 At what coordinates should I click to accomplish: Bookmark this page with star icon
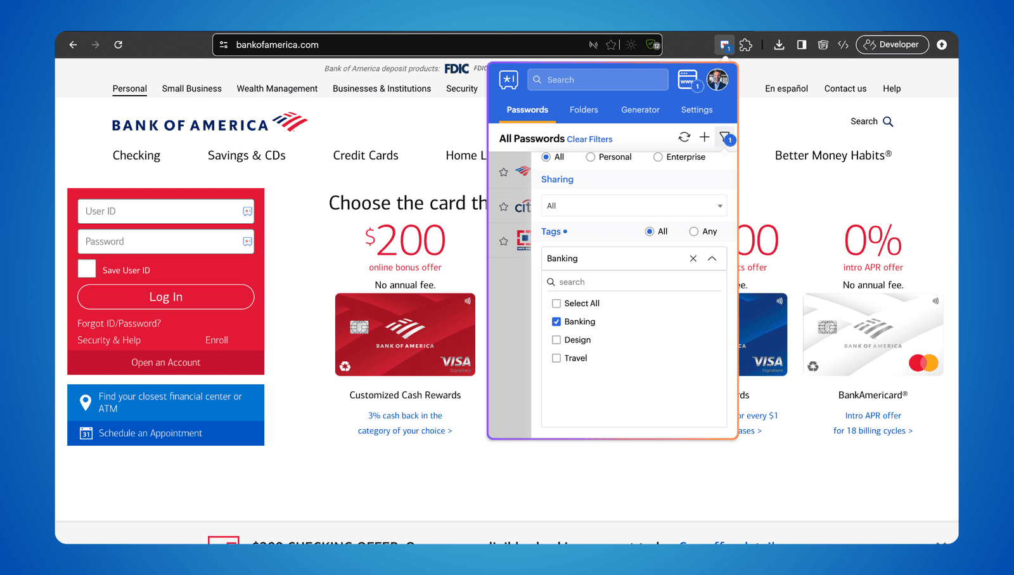click(611, 44)
